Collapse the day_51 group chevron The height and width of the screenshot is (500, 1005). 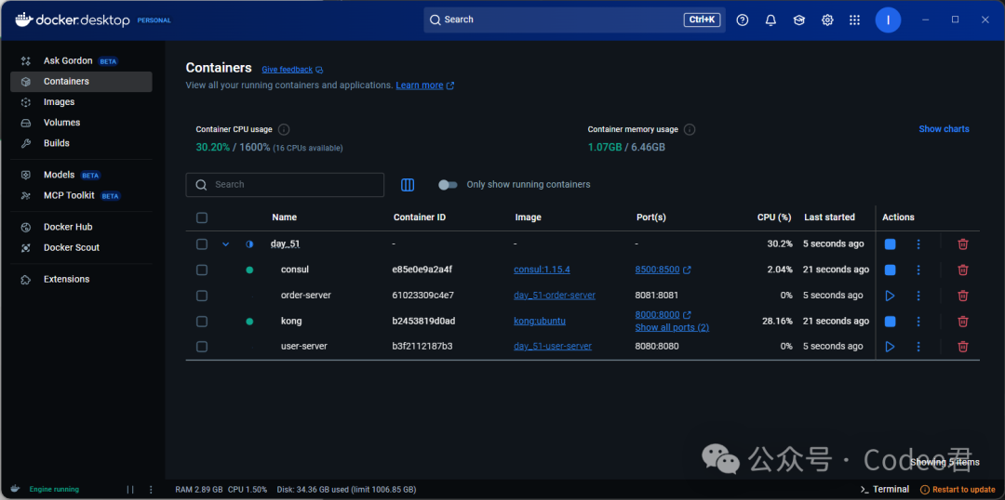point(225,243)
